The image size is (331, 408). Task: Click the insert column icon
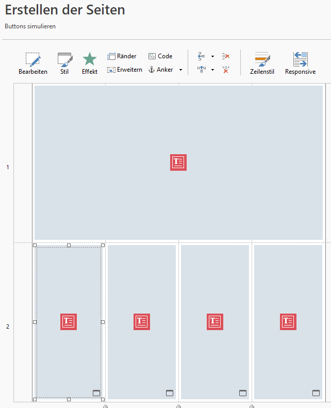click(202, 70)
